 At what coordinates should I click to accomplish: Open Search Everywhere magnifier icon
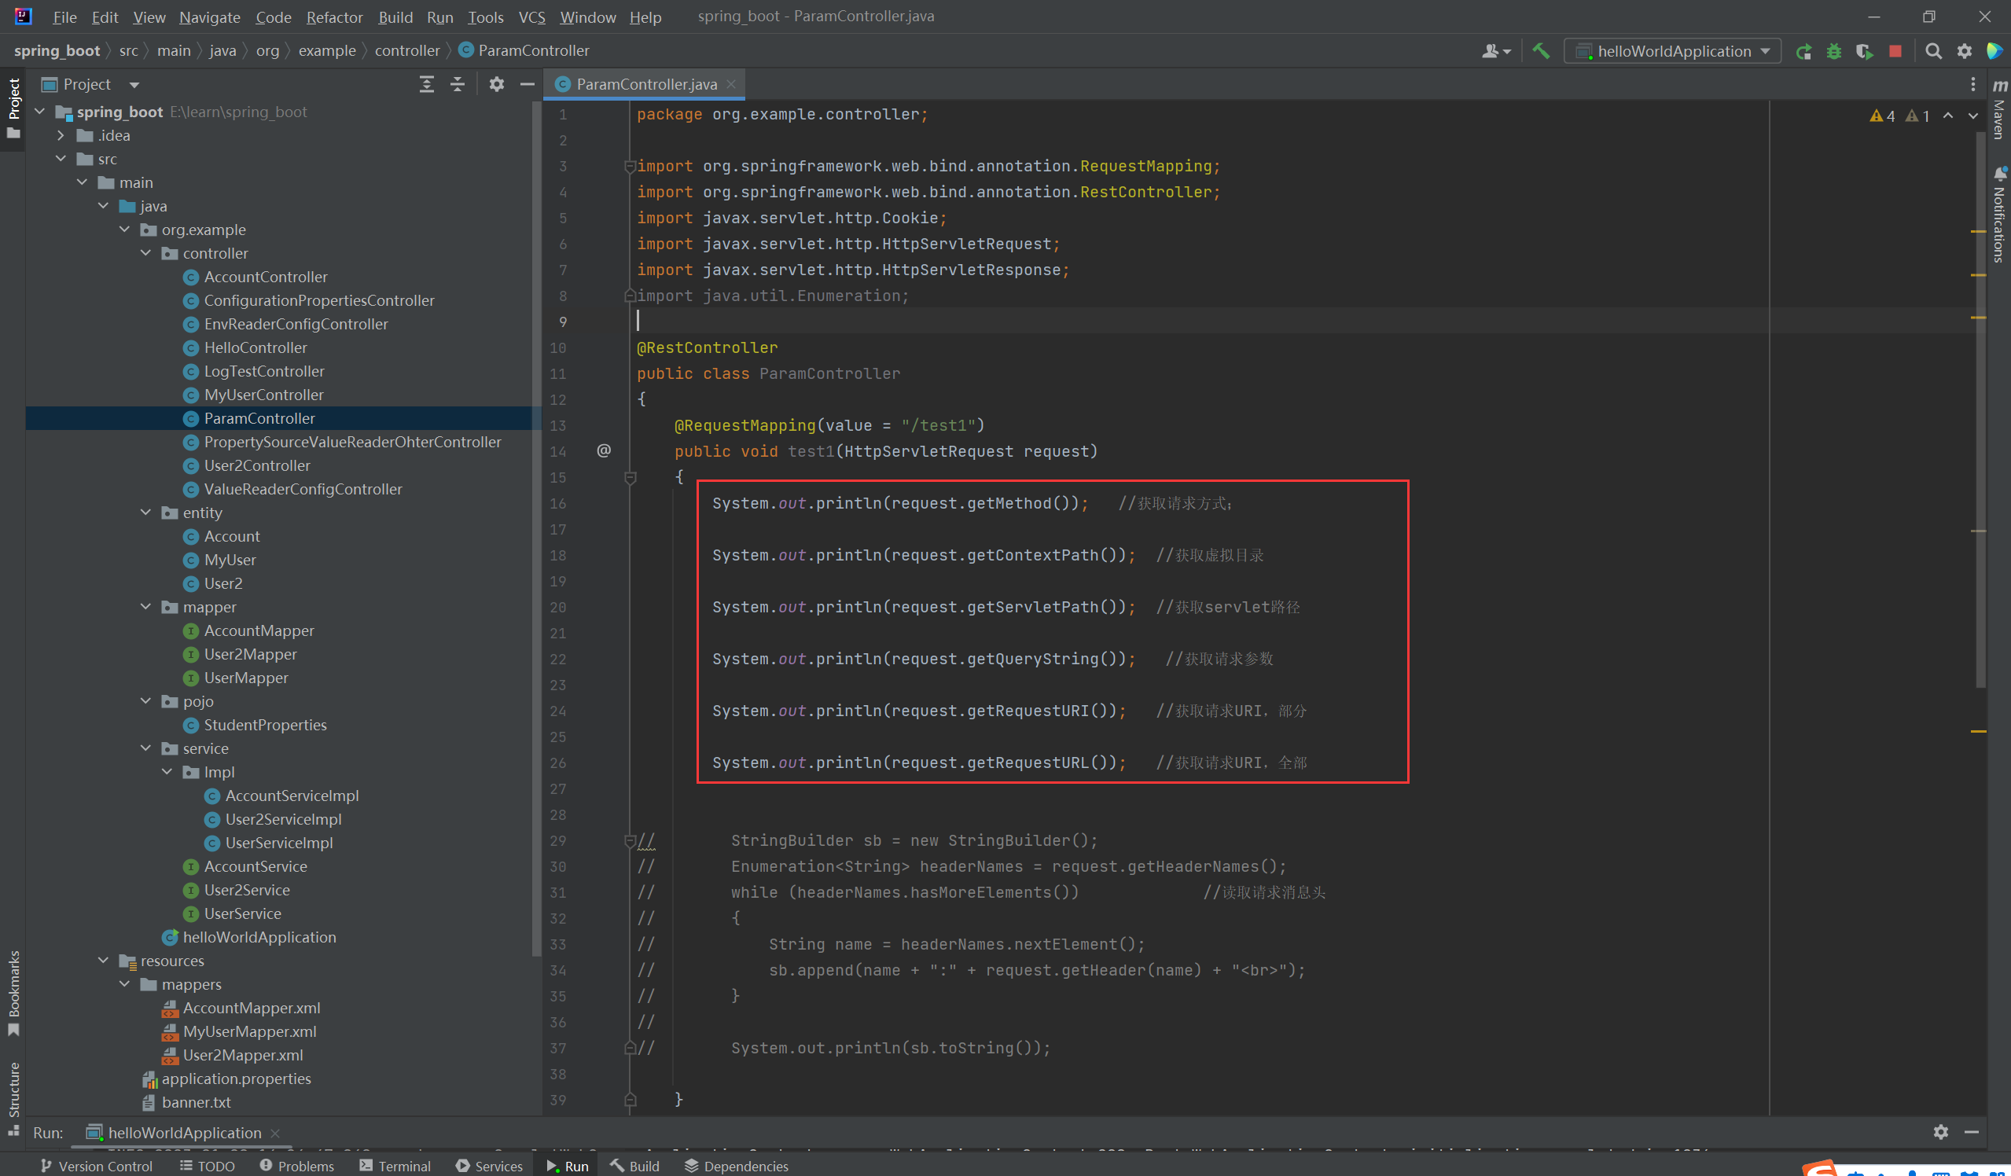pyautogui.click(x=1933, y=51)
